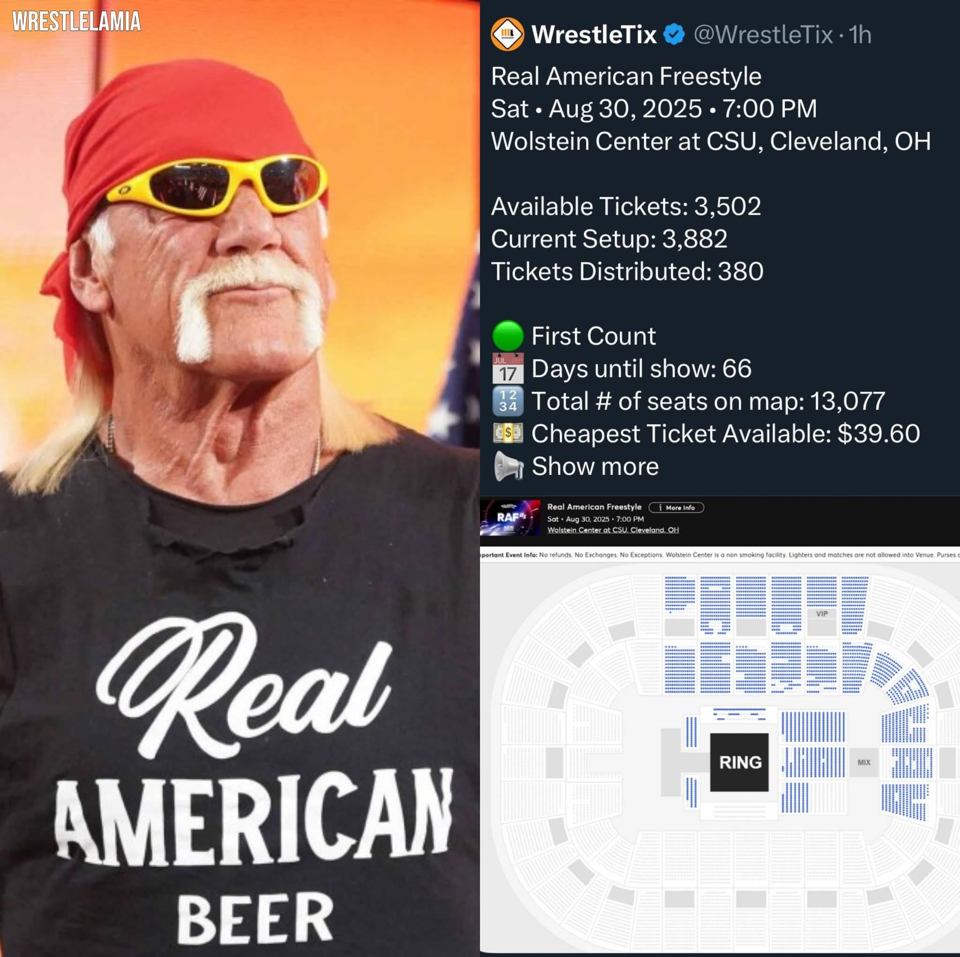The height and width of the screenshot is (957, 960).
Task: Select the VIP section on the map
Action: coord(822,613)
